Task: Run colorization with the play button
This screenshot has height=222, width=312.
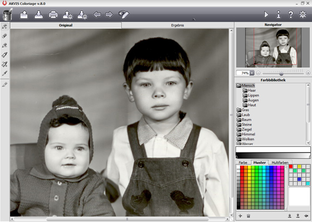Action: [x=266, y=14]
